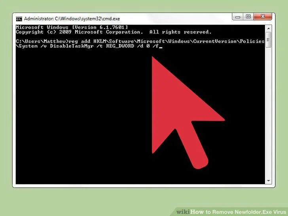Open the cmd.exe system menu icon

(19, 19)
